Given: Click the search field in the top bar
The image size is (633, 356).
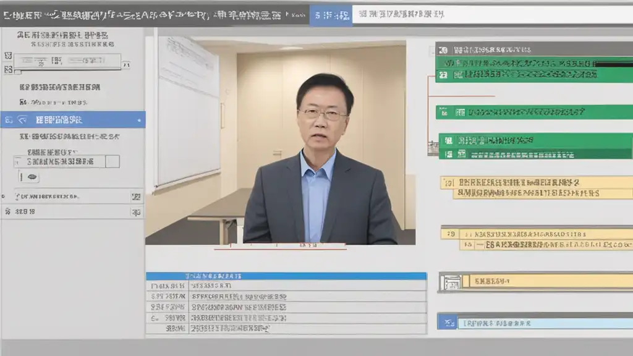Looking at the screenshot, I should click(493, 15).
